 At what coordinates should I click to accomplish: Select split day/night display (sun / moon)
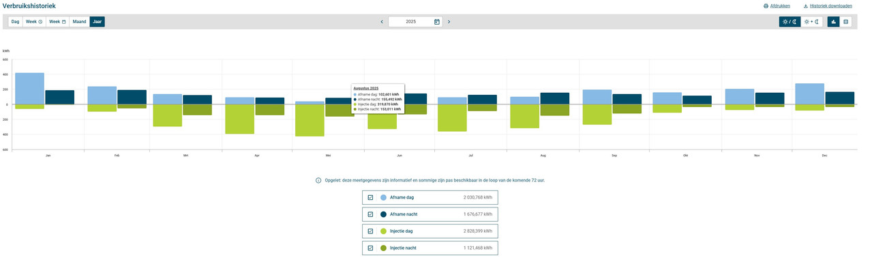[790, 22]
